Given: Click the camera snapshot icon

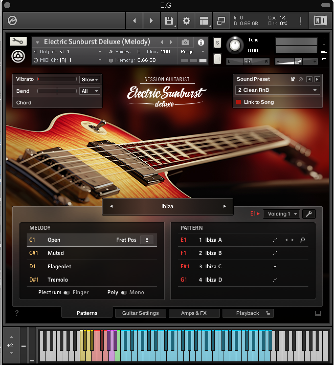Looking at the screenshot, I should pyautogui.click(x=185, y=42).
